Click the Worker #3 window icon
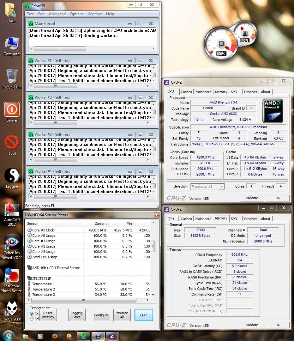The image size is (294, 341). click(31, 134)
